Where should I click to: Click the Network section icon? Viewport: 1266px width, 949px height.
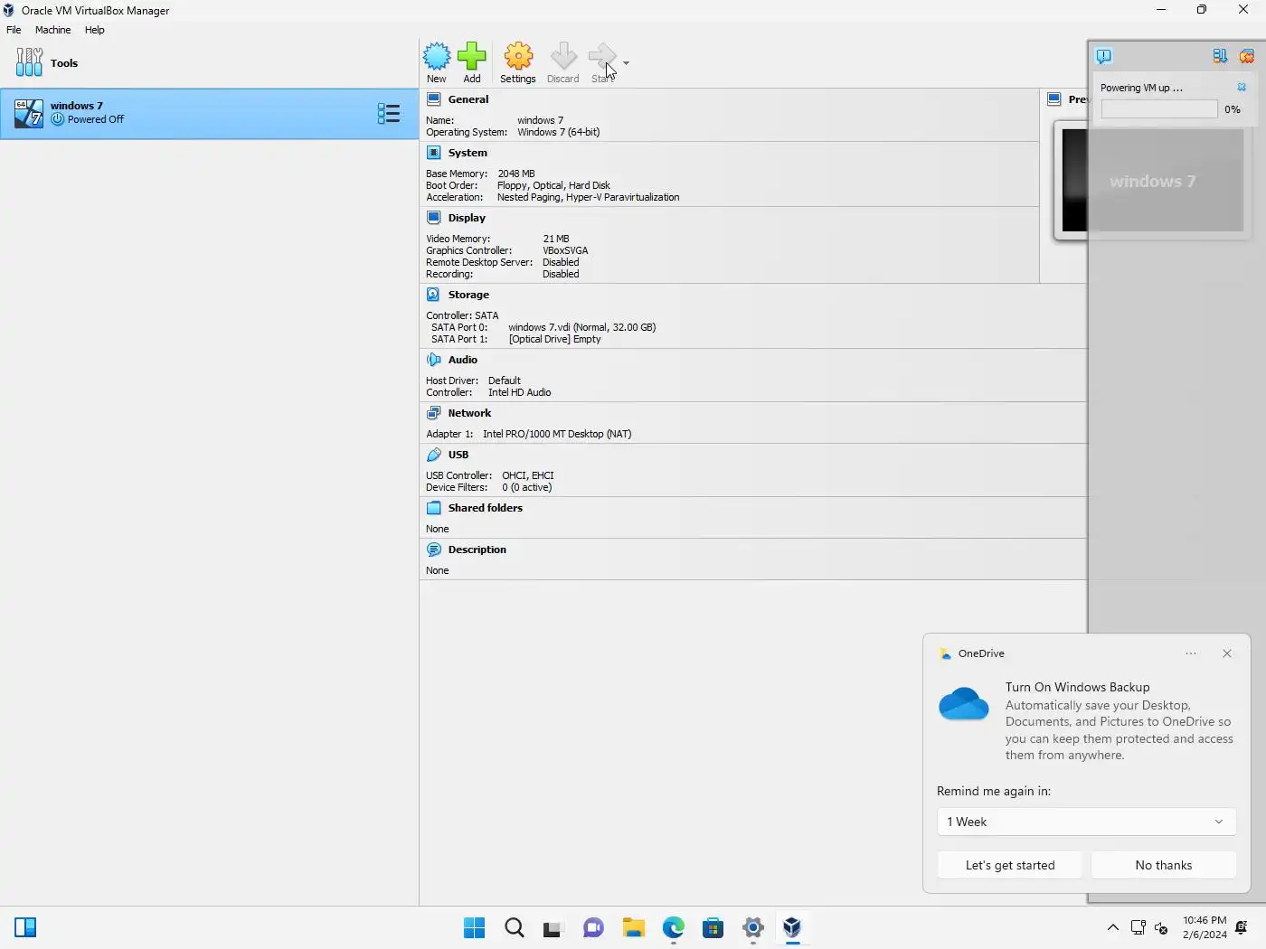pos(434,413)
